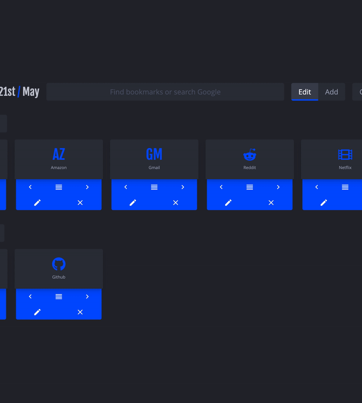
Task: Move the Netflix bookmark left
Action: click(x=317, y=187)
